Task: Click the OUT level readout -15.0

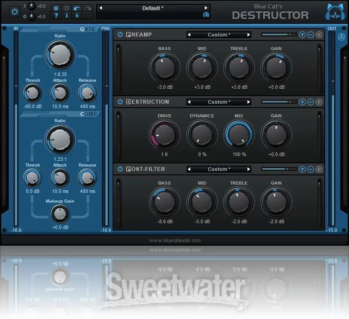Action: point(331,230)
